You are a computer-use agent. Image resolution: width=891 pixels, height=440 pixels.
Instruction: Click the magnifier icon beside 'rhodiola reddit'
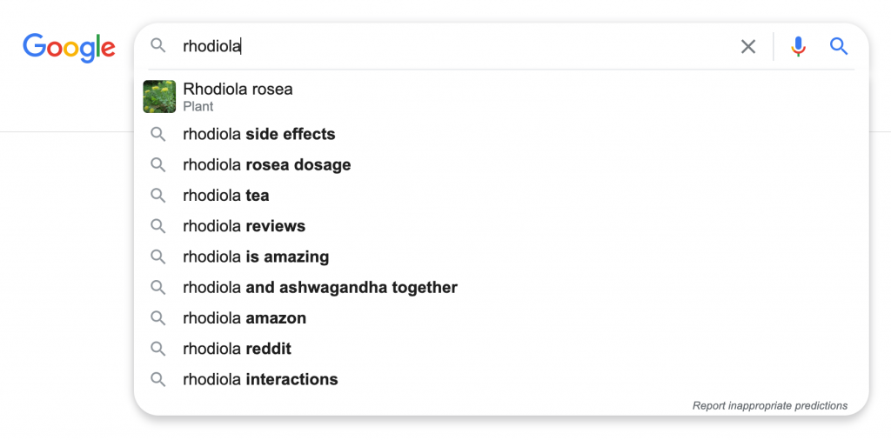coord(158,349)
